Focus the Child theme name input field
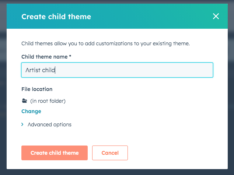 [117, 70]
